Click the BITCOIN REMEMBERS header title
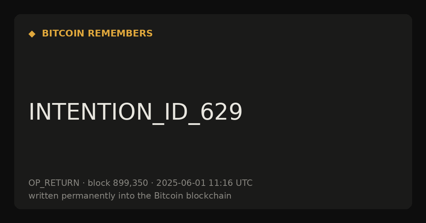The width and height of the screenshot is (426, 223). coord(97,34)
